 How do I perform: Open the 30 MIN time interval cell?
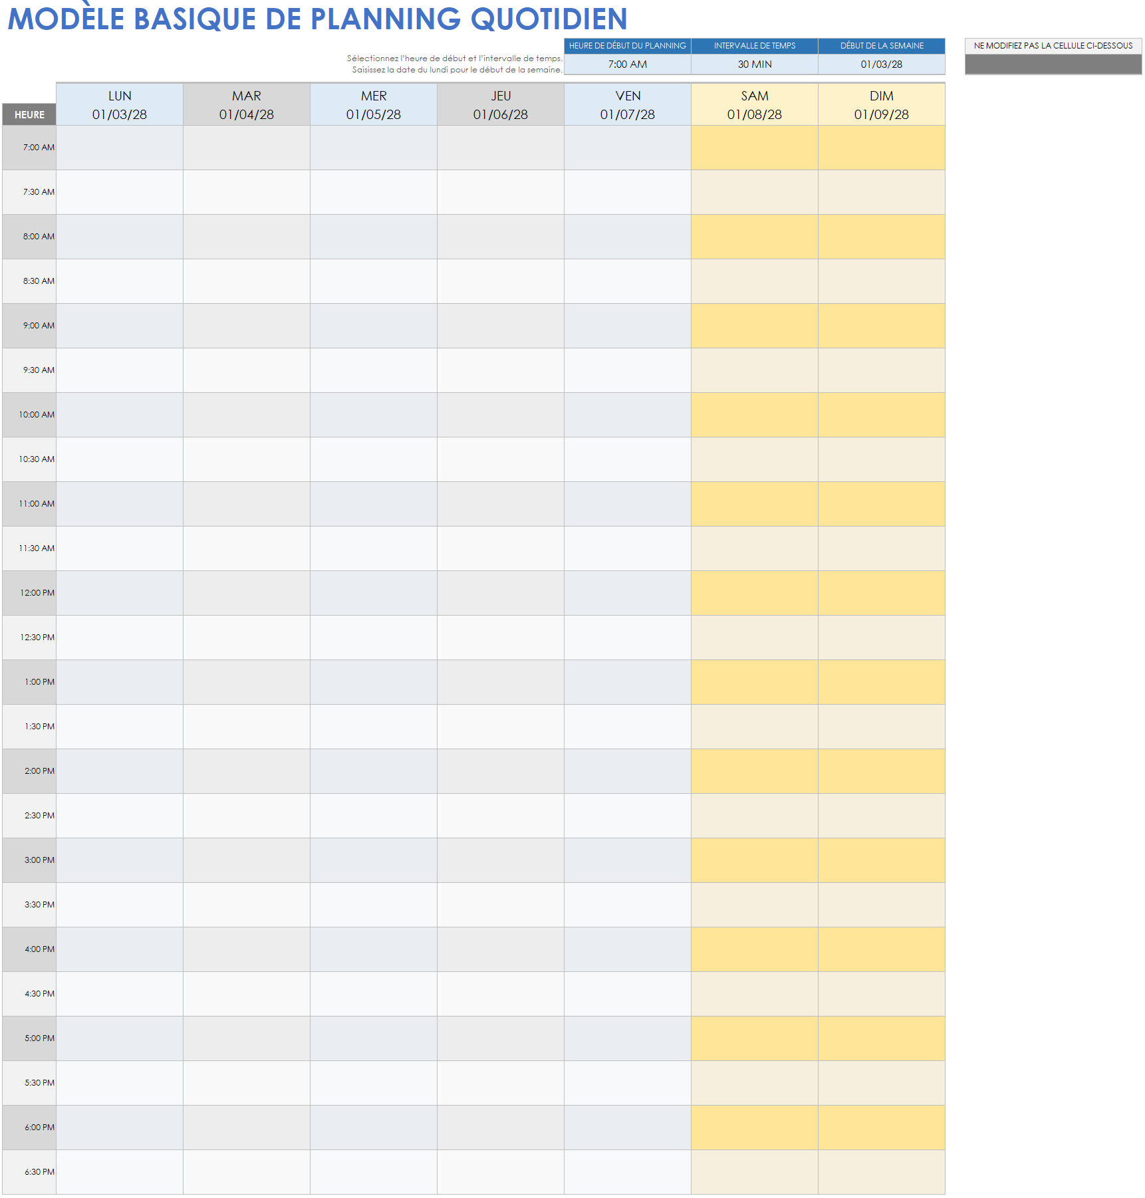pos(754,64)
